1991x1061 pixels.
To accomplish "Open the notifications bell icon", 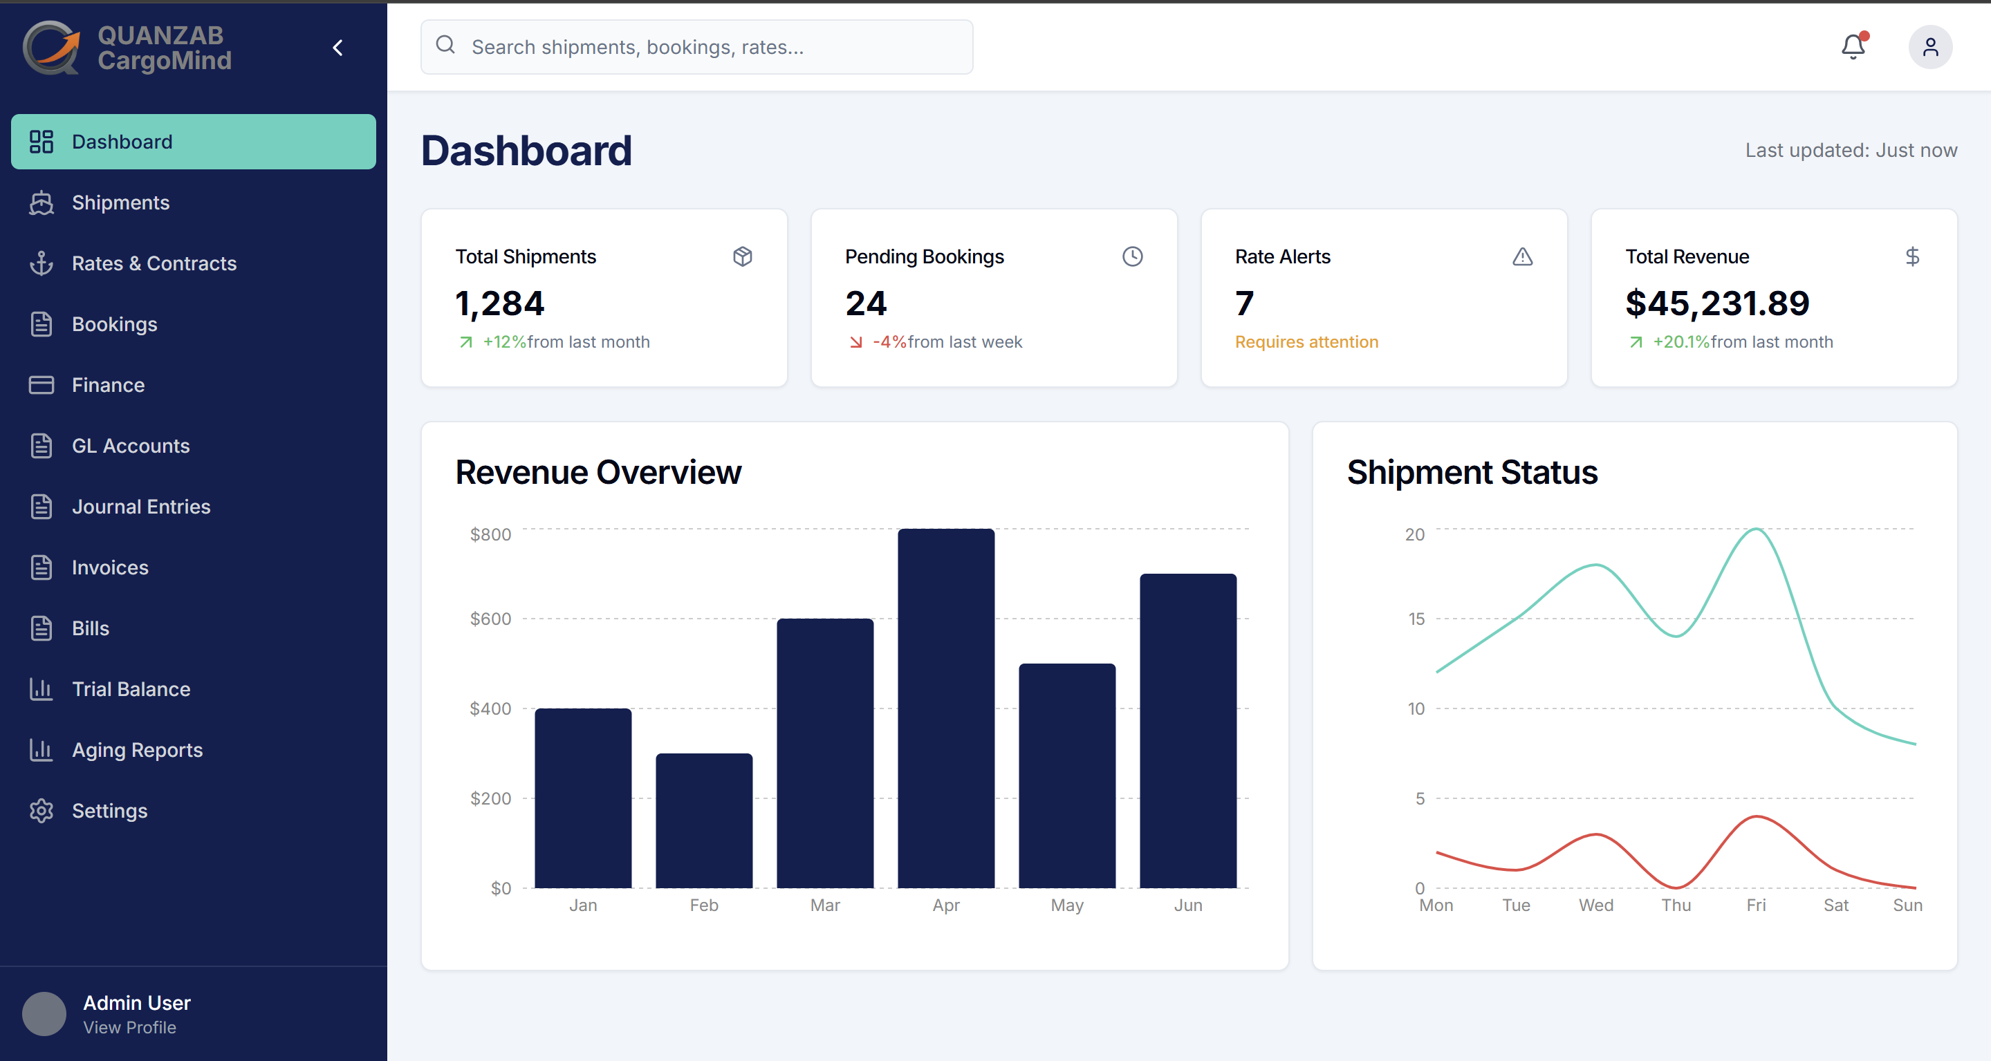I will (1853, 47).
